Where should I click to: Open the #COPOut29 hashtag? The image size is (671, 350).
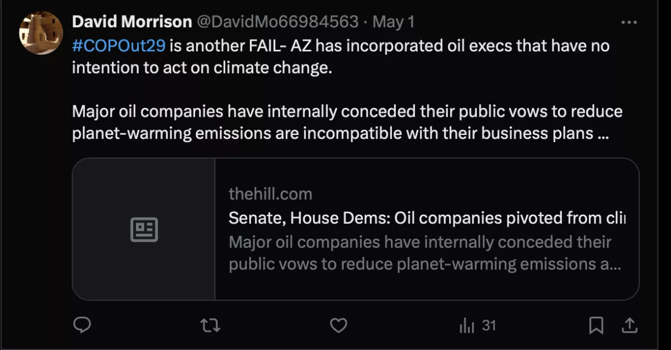[119, 45]
